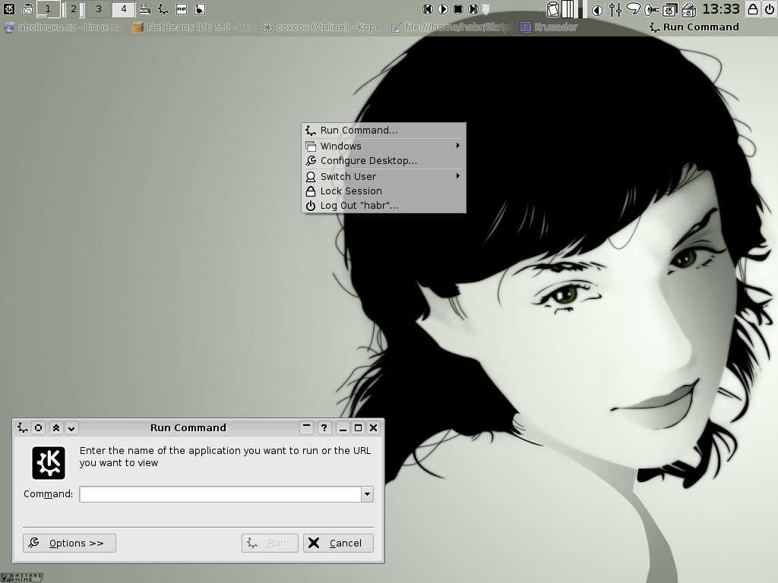
Task: Click the key-shaped wallet tray icon
Action: [651, 9]
